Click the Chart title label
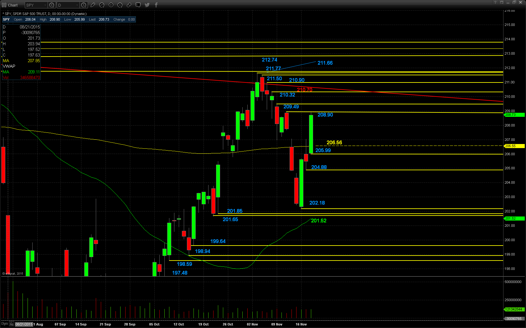Screen dimensions: 526x328 point(13,5)
